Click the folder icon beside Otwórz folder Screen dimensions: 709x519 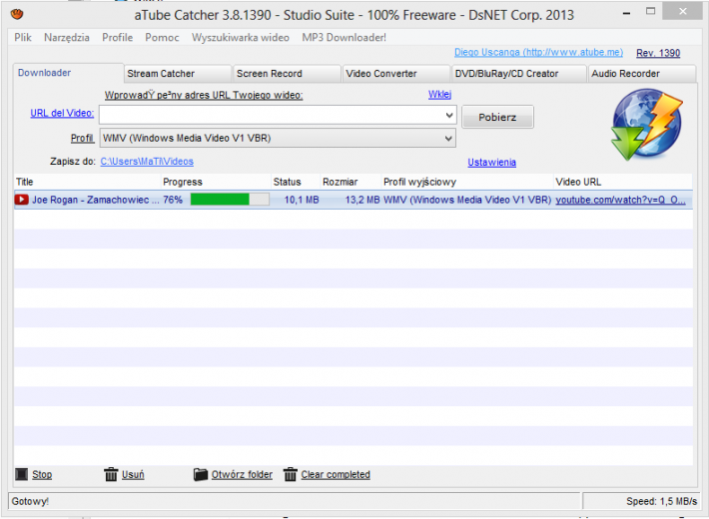pos(201,475)
